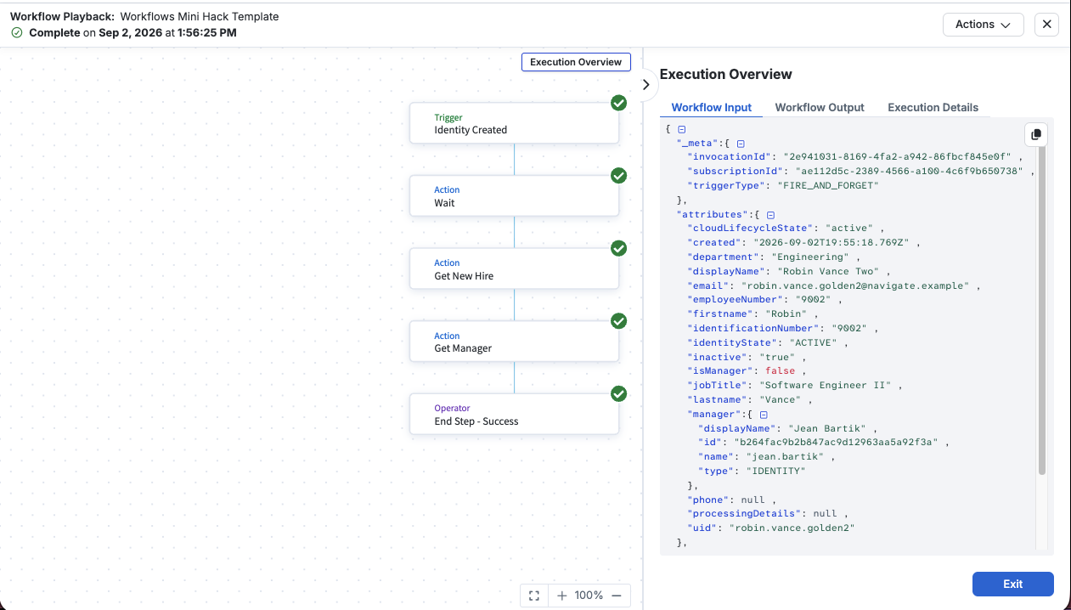
Task: Fit the workflow canvas to screen
Action: coord(534,596)
